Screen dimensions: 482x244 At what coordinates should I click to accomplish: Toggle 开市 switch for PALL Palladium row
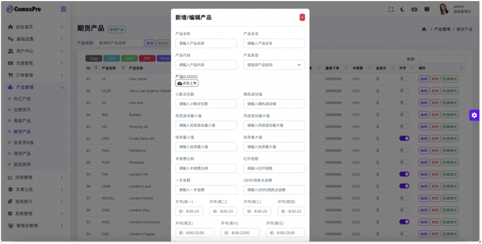(x=404, y=150)
